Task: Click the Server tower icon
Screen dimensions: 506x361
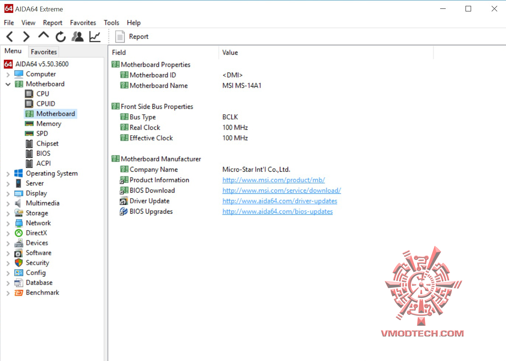Action: [18, 183]
